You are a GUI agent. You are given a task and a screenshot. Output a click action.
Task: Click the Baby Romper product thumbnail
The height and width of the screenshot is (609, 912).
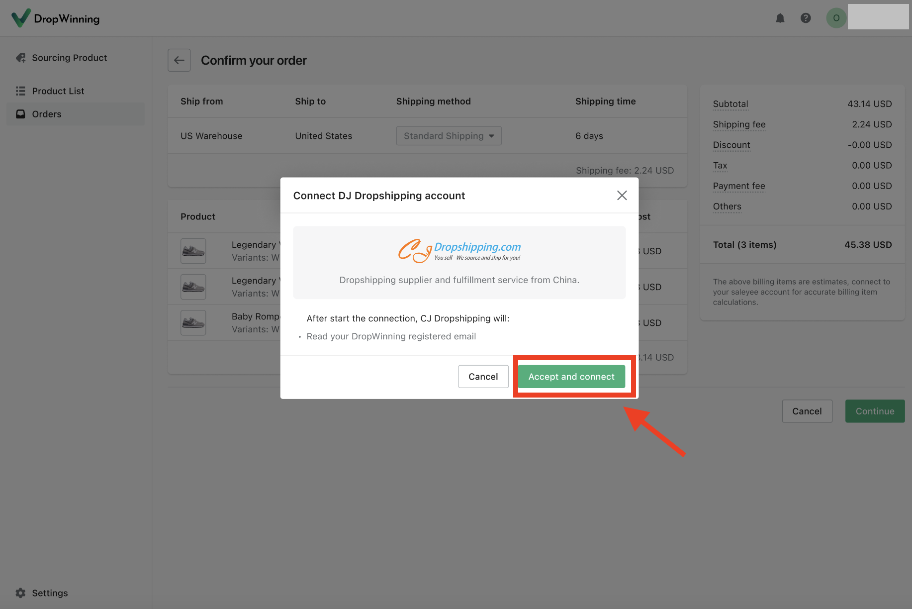click(193, 322)
